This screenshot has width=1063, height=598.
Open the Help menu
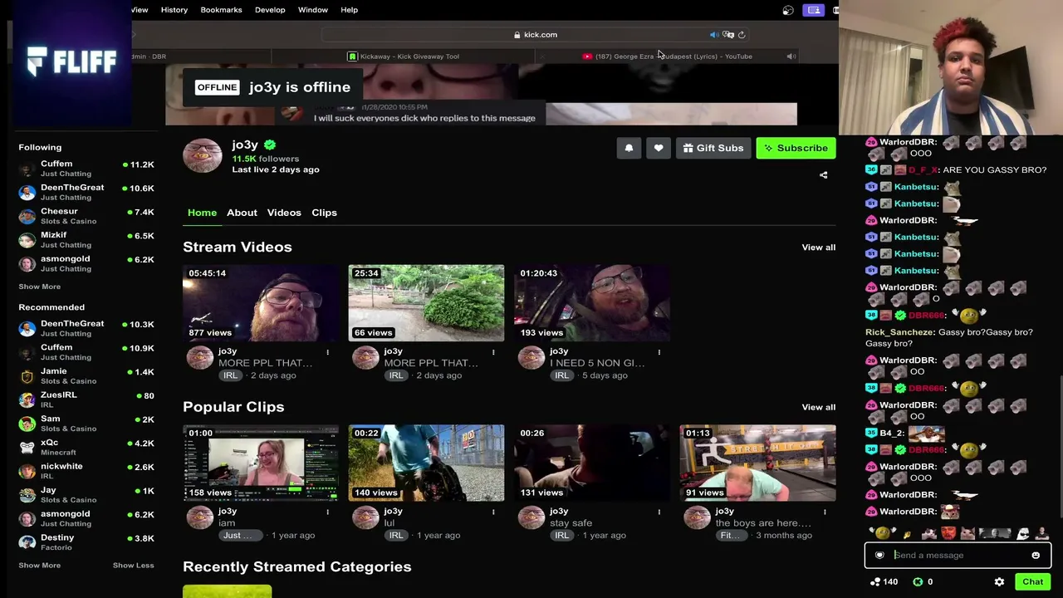[349, 10]
